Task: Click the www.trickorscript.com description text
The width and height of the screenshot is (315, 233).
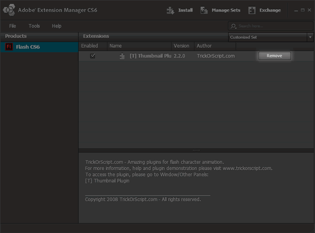Action: click(x=247, y=168)
